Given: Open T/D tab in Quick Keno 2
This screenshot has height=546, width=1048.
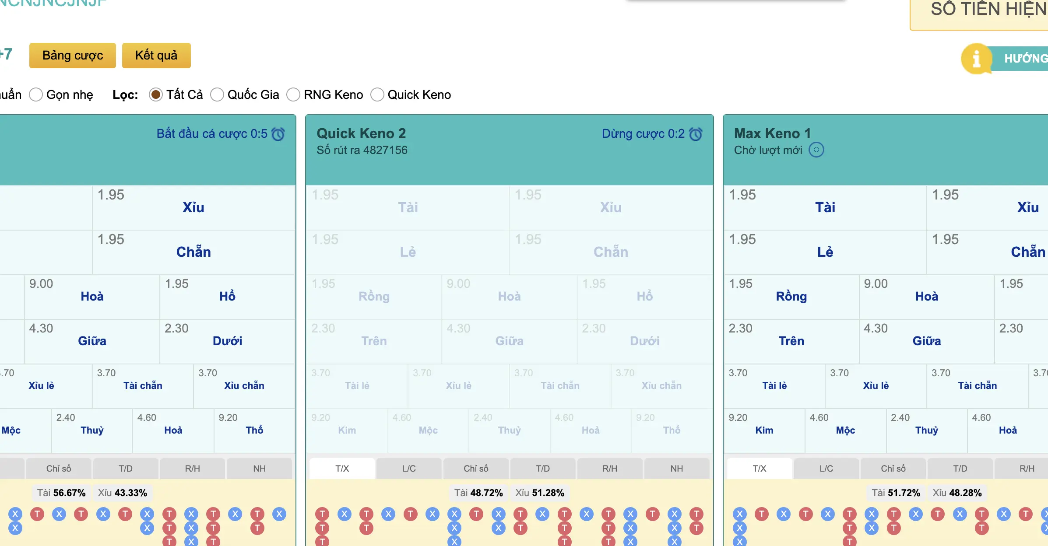Looking at the screenshot, I should coord(543,469).
